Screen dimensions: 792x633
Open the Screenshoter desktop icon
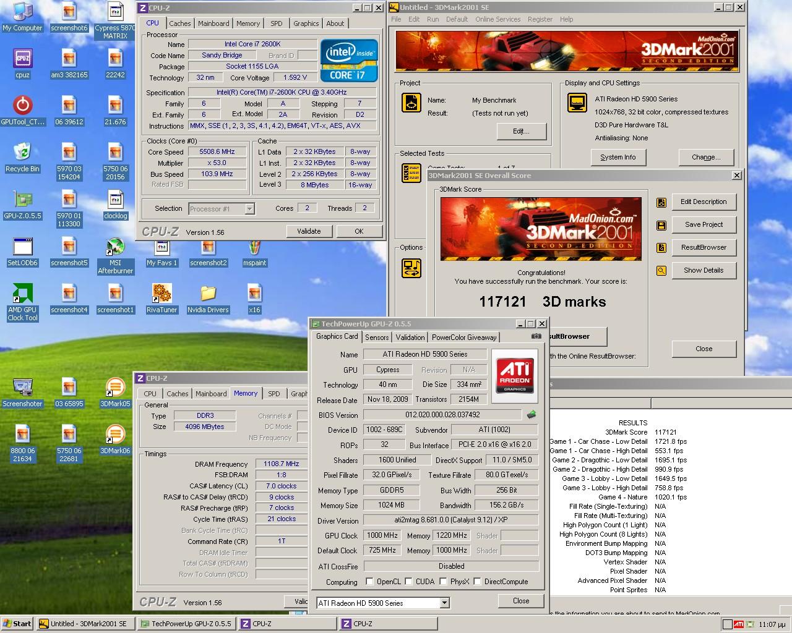point(22,393)
